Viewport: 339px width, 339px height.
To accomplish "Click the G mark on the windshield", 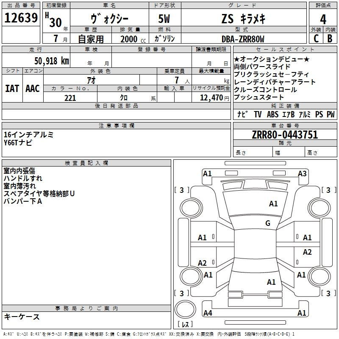I will click(268, 223).
